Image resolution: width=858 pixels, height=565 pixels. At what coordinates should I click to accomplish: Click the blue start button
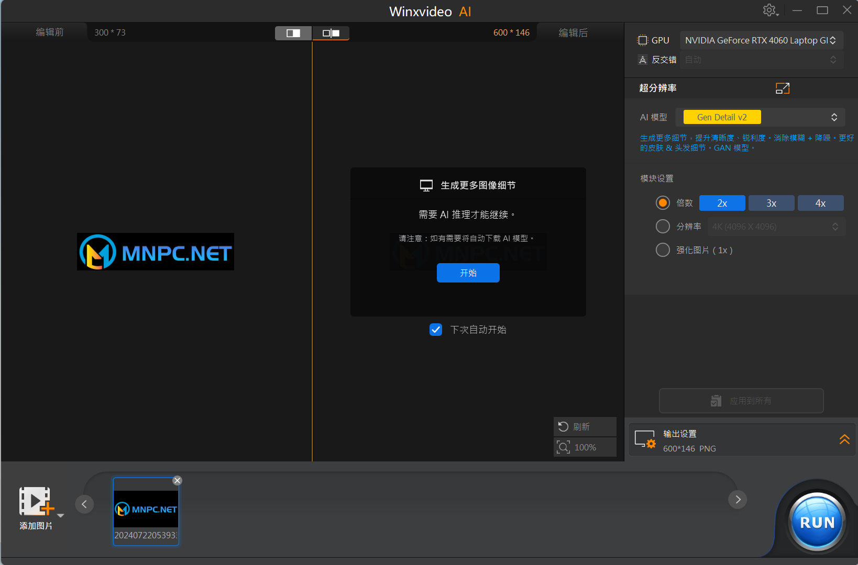468,273
